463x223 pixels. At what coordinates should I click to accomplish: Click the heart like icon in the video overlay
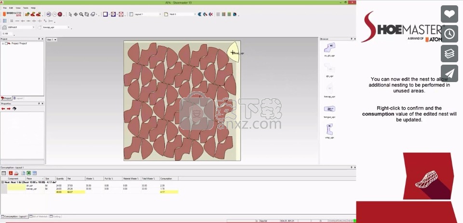pyautogui.click(x=449, y=14)
